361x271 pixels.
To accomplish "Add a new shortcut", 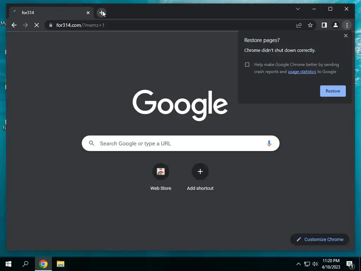I will (x=200, y=177).
